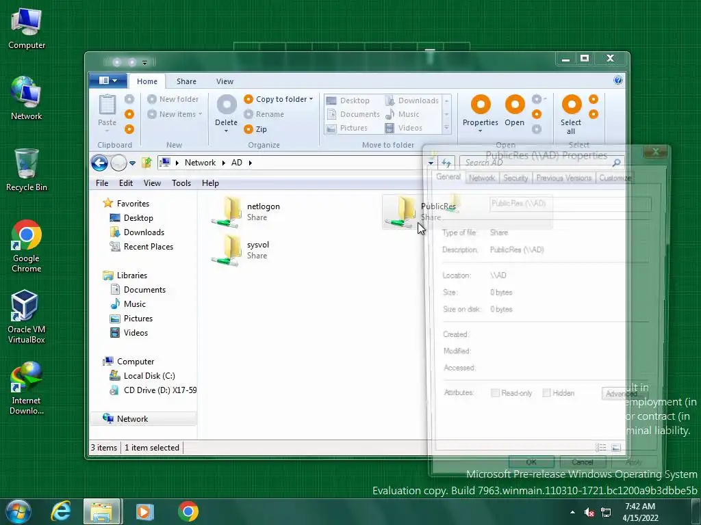Viewport: 701px width, 525px height.
Task: Click the Open ribbon icon
Action: pyautogui.click(x=515, y=105)
